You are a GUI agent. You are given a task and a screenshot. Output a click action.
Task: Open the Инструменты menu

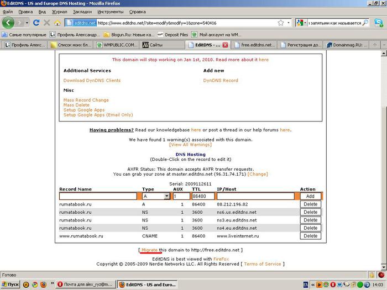pos(111,12)
